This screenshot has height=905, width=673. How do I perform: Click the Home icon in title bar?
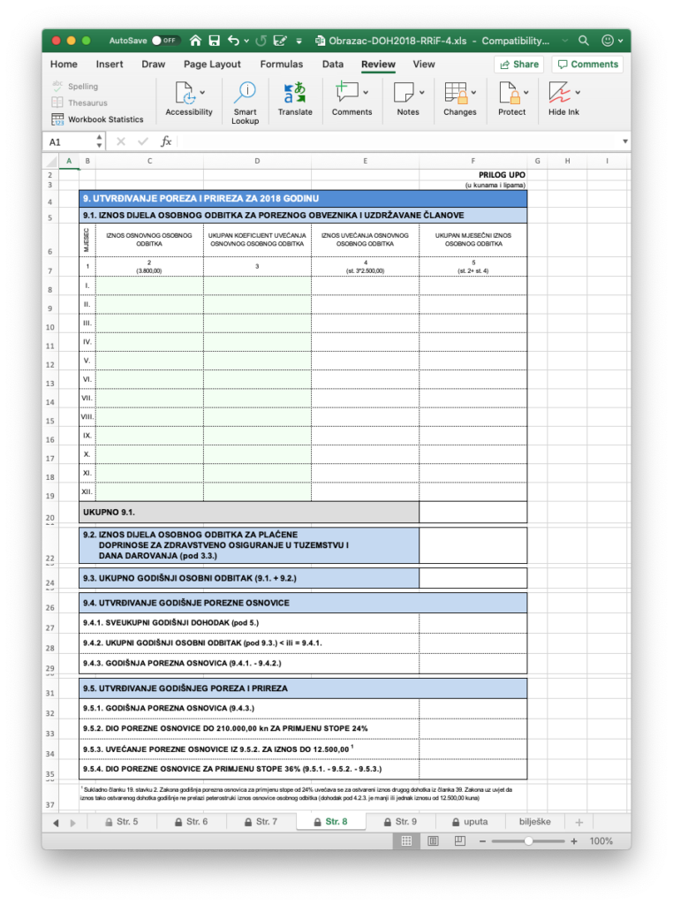(x=195, y=41)
